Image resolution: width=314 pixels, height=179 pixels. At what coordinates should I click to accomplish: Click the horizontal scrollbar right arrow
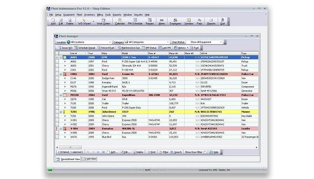[257, 147]
